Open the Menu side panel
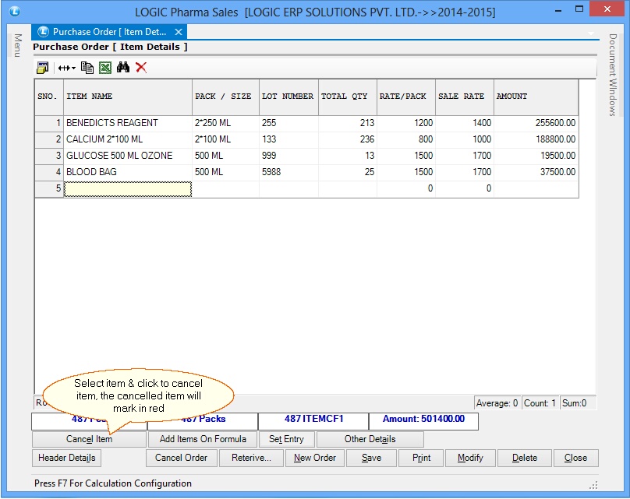630x499 pixels. tap(17, 45)
